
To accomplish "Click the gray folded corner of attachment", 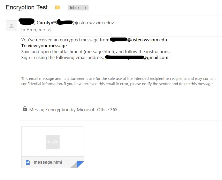I will 74,165.
